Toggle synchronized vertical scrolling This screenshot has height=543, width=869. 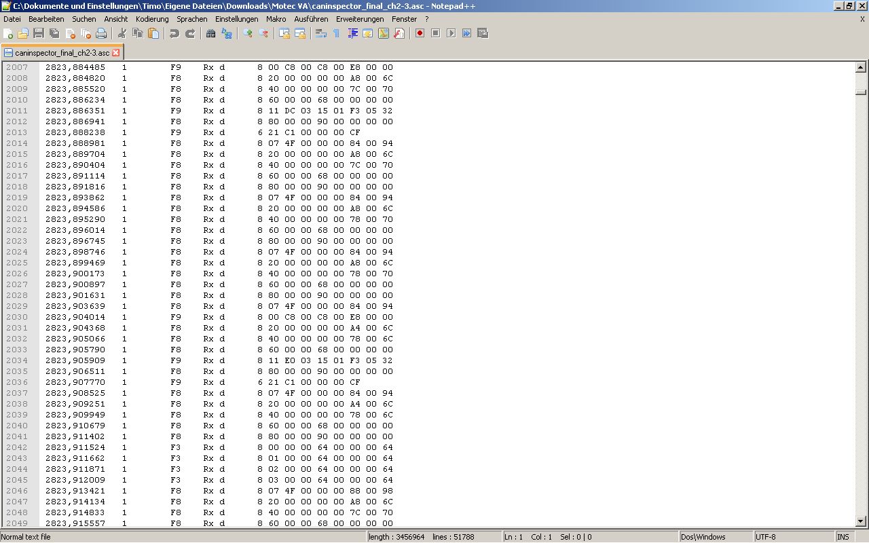(x=284, y=33)
